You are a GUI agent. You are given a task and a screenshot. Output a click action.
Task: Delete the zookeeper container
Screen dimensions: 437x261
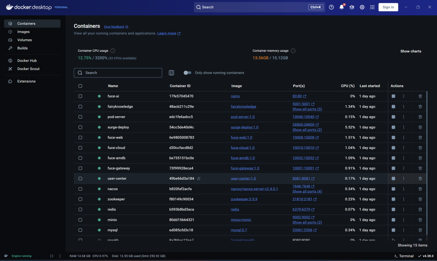pos(420,199)
